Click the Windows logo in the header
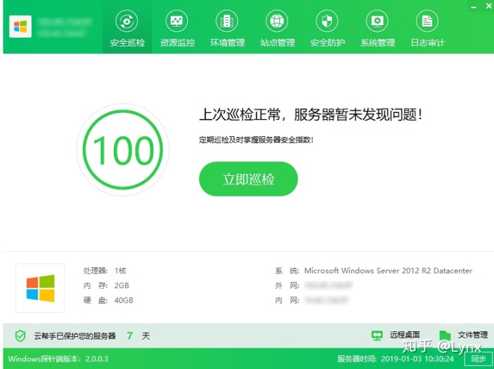Image resolution: width=494 pixels, height=369 pixels. pyautogui.click(x=20, y=27)
